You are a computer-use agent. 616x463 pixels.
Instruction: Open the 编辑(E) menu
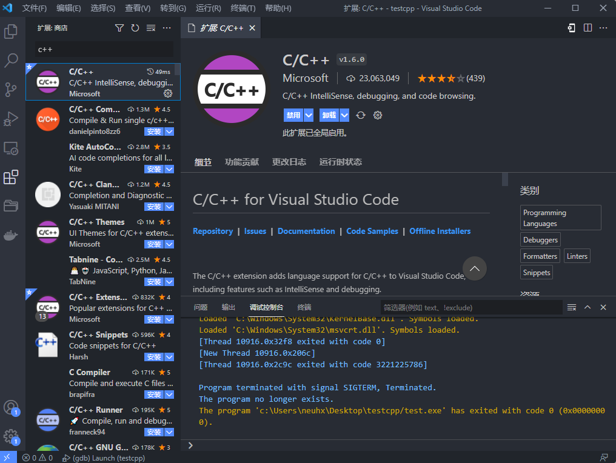69,8
